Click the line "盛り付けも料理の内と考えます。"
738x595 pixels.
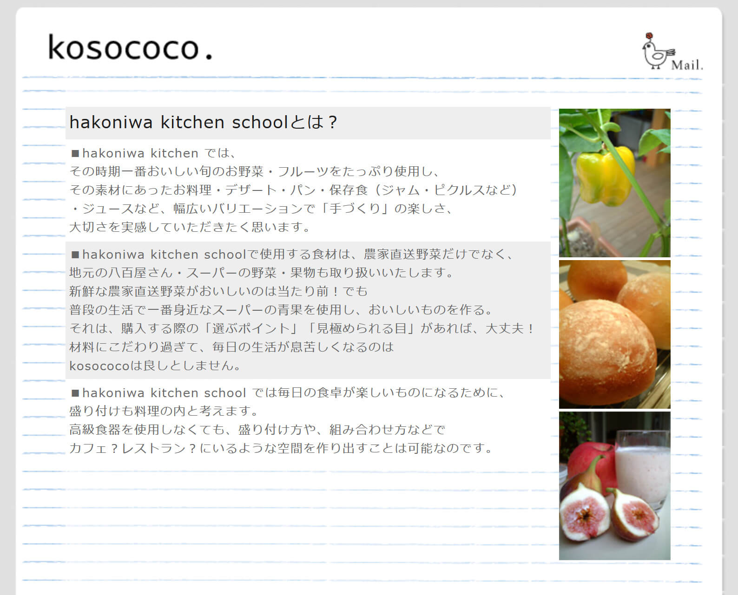coord(164,411)
